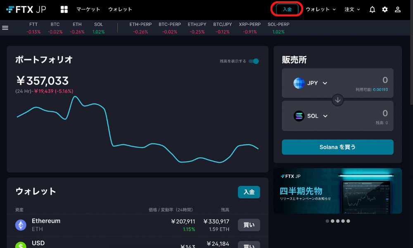The height and width of the screenshot is (248, 413).
Task: Click the 残高 column header
Action: 225,210
